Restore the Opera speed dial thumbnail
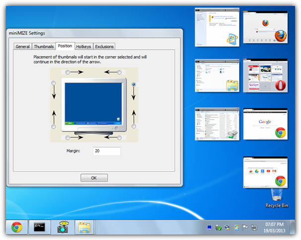The image size is (301, 240). (265, 76)
